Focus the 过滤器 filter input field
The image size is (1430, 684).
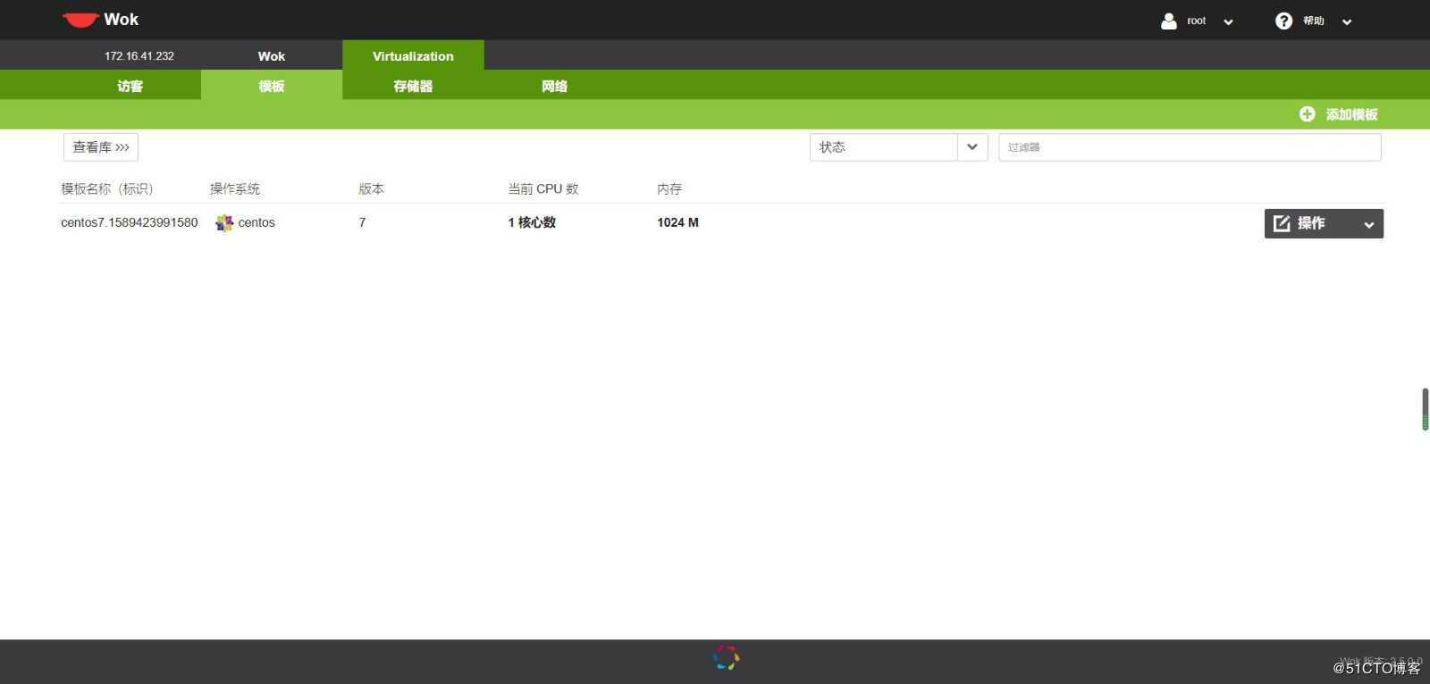1190,147
